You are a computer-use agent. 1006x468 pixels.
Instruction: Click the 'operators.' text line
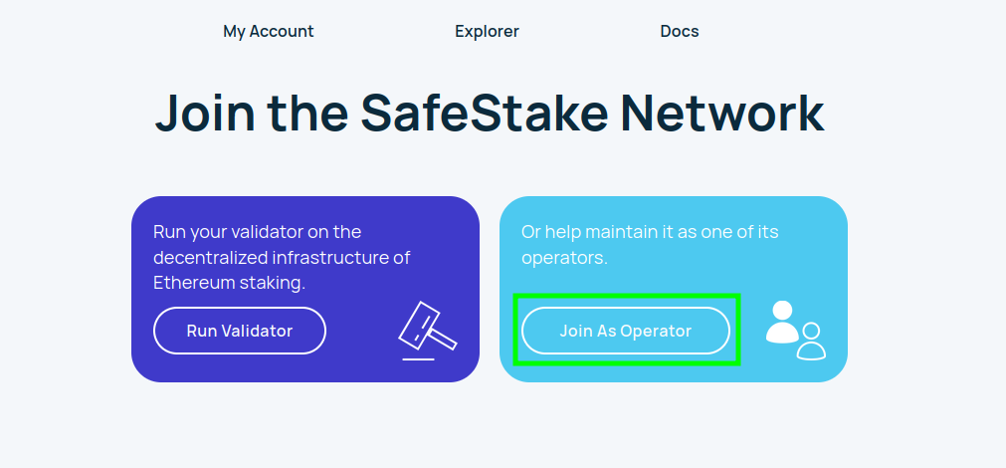click(x=564, y=258)
